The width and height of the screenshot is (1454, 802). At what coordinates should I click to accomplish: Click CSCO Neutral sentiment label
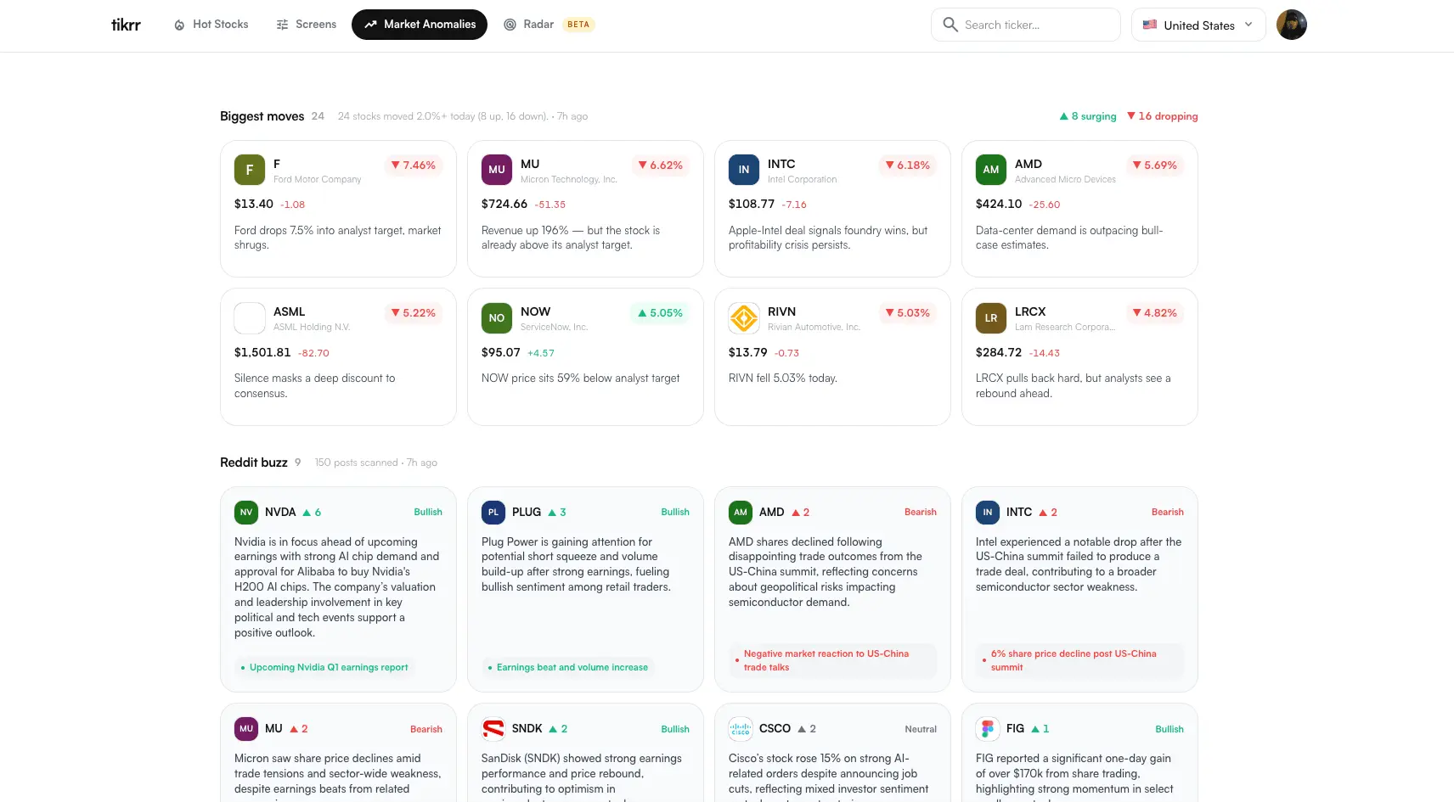(921, 729)
